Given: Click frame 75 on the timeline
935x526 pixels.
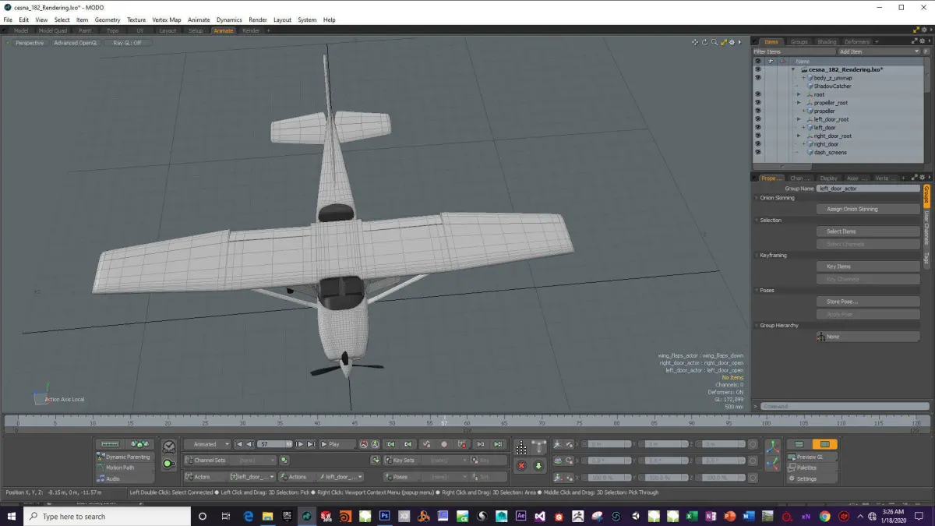Looking at the screenshot, I should (579, 422).
